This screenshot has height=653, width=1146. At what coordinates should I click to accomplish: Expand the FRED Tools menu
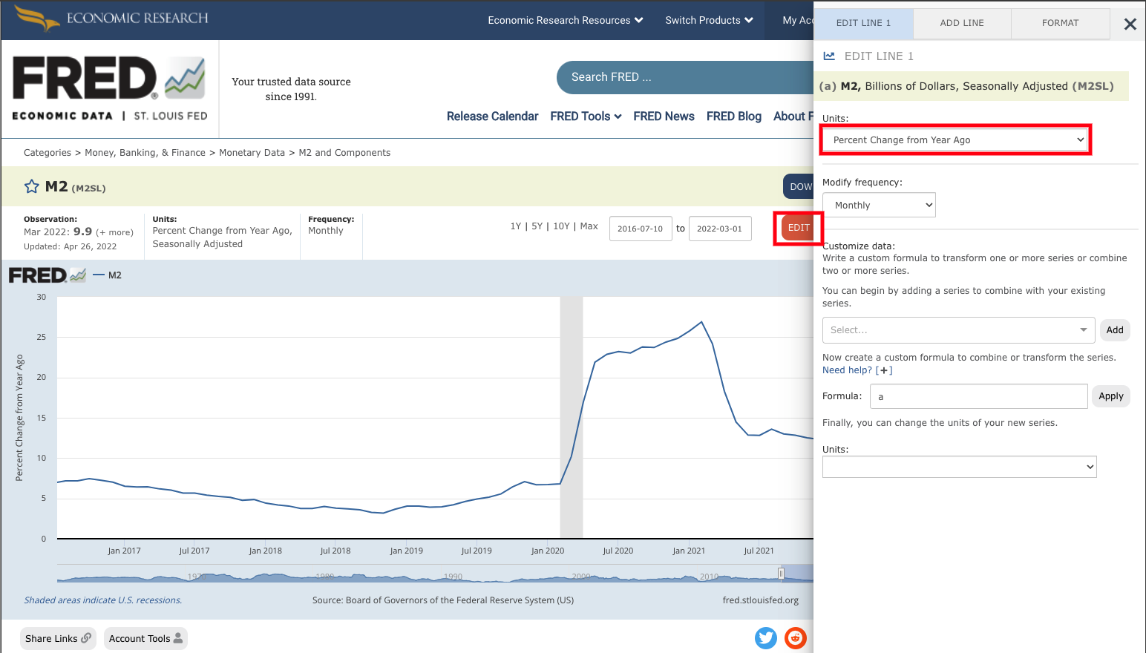586,117
